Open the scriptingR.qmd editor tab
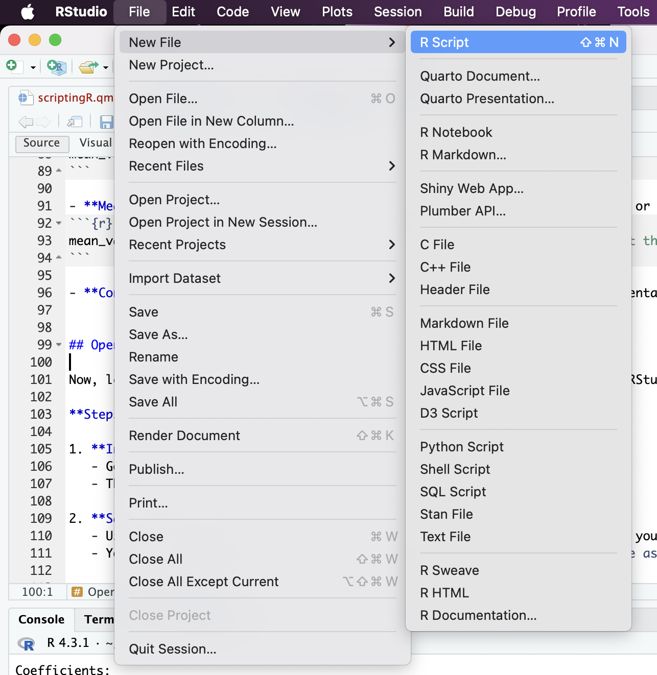Viewport: 657px width, 675px height. tap(74, 98)
